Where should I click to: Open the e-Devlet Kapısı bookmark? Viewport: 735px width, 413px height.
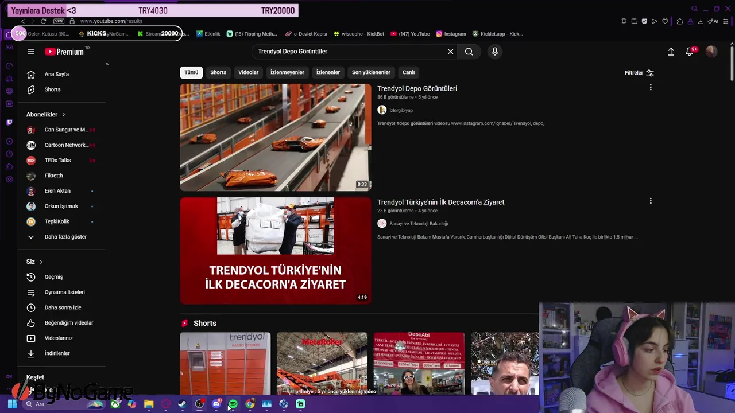(306, 34)
